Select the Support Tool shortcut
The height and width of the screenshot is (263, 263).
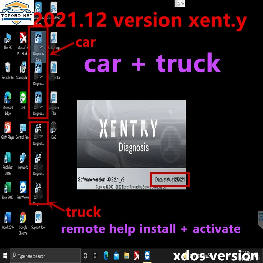(38, 220)
